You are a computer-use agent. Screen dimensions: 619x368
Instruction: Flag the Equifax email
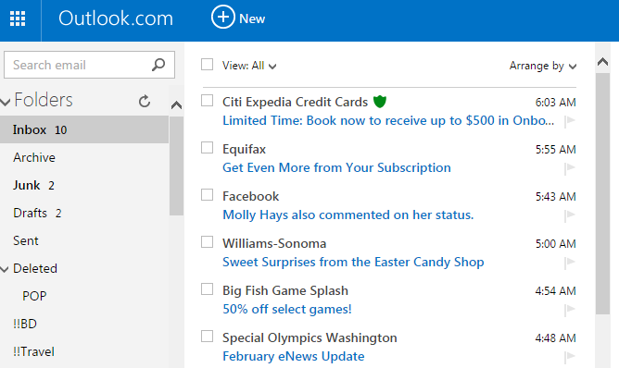coord(570,168)
